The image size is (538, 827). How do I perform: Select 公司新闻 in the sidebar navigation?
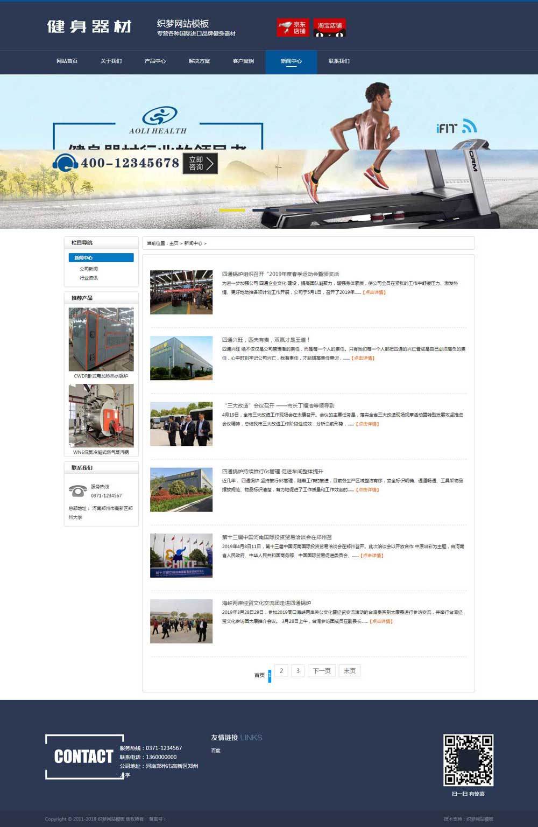pyautogui.click(x=88, y=268)
